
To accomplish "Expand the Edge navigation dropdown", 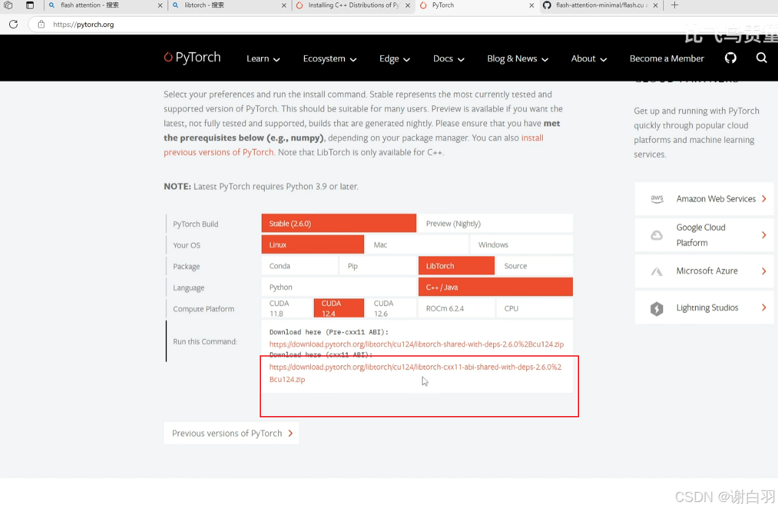I will (x=395, y=59).
